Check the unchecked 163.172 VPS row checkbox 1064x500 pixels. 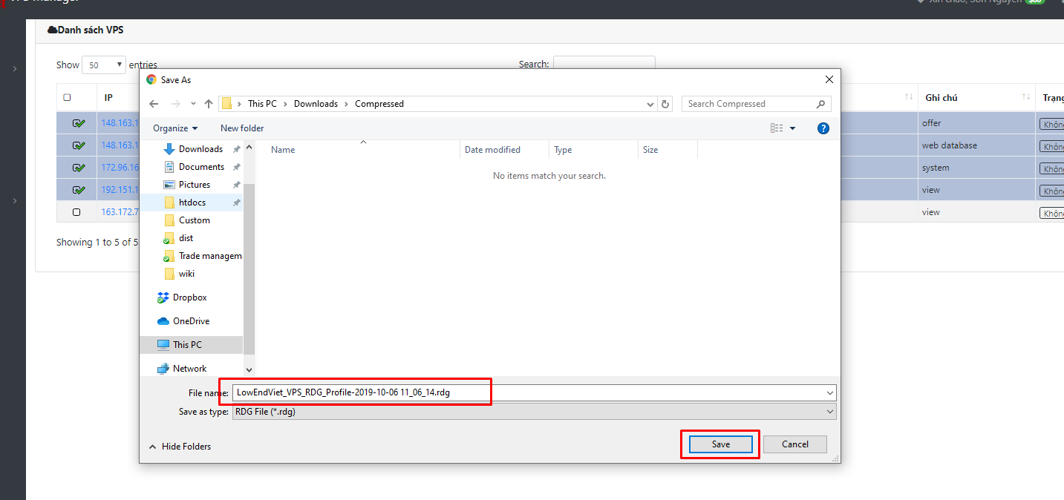pyautogui.click(x=76, y=212)
